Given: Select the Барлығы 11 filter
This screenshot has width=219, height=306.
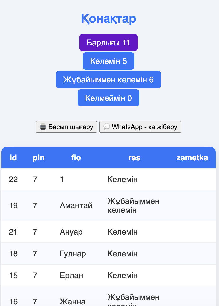Looking at the screenshot, I should coord(108,43).
